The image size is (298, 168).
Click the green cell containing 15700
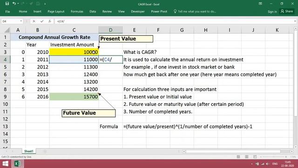[74, 97]
